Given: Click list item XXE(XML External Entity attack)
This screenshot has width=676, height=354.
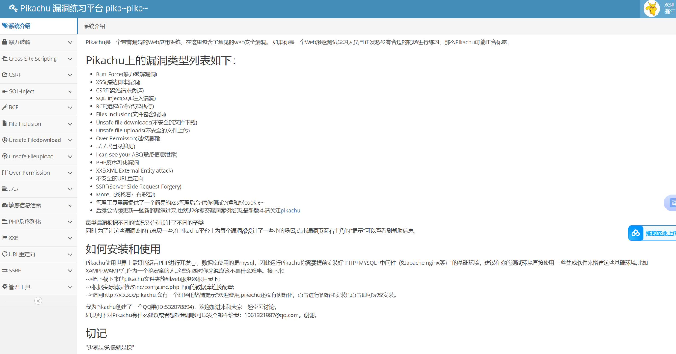Looking at the screenshot, I should coord(134,170).
